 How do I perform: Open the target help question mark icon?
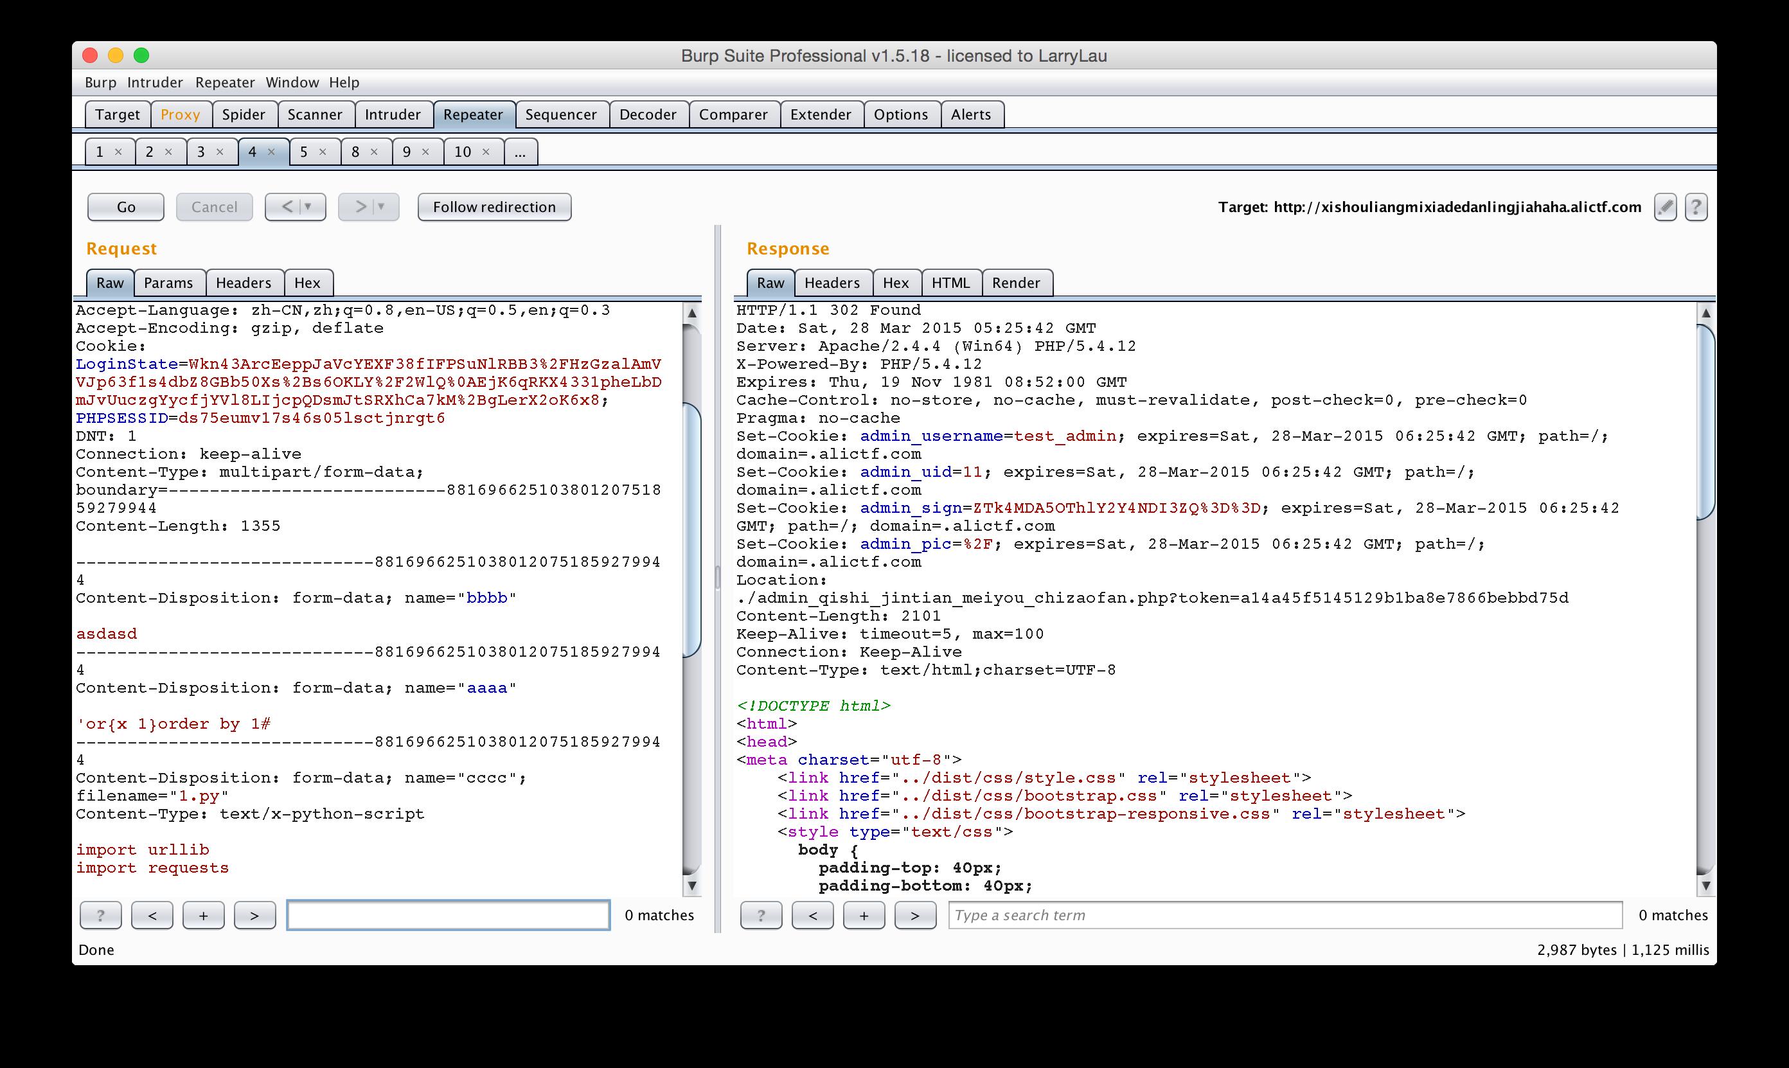click(1696, 208)
